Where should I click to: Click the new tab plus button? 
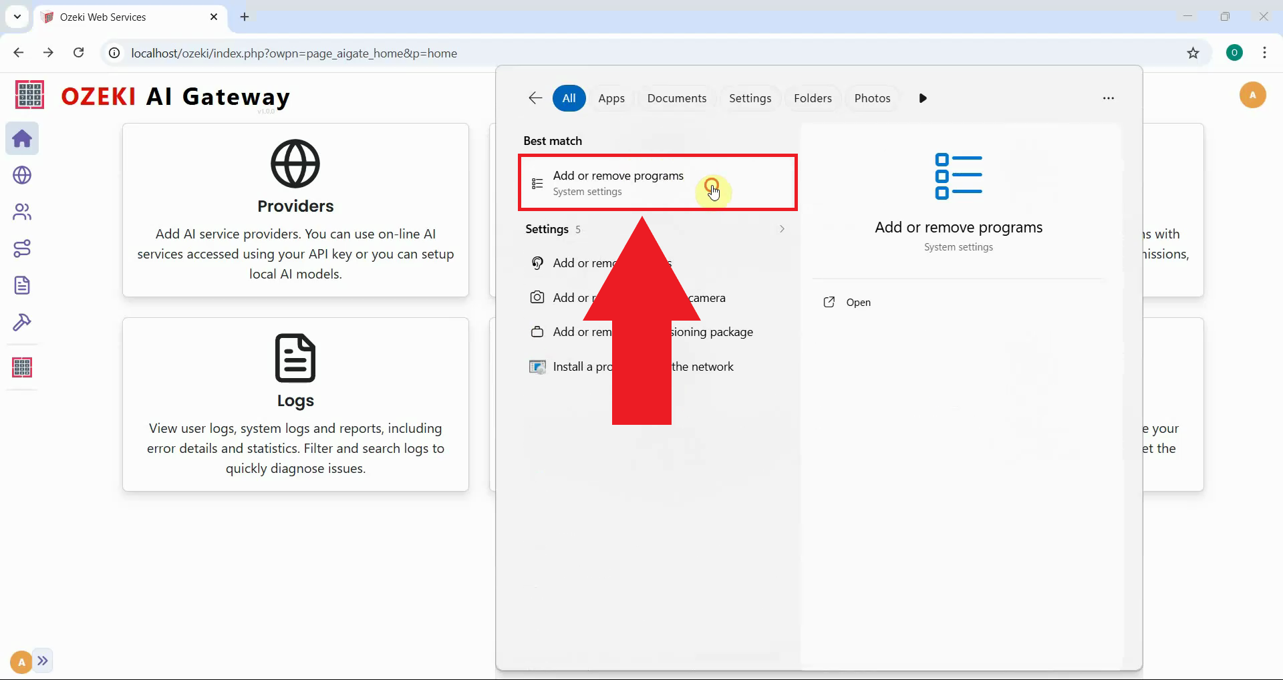click(245, 17)
